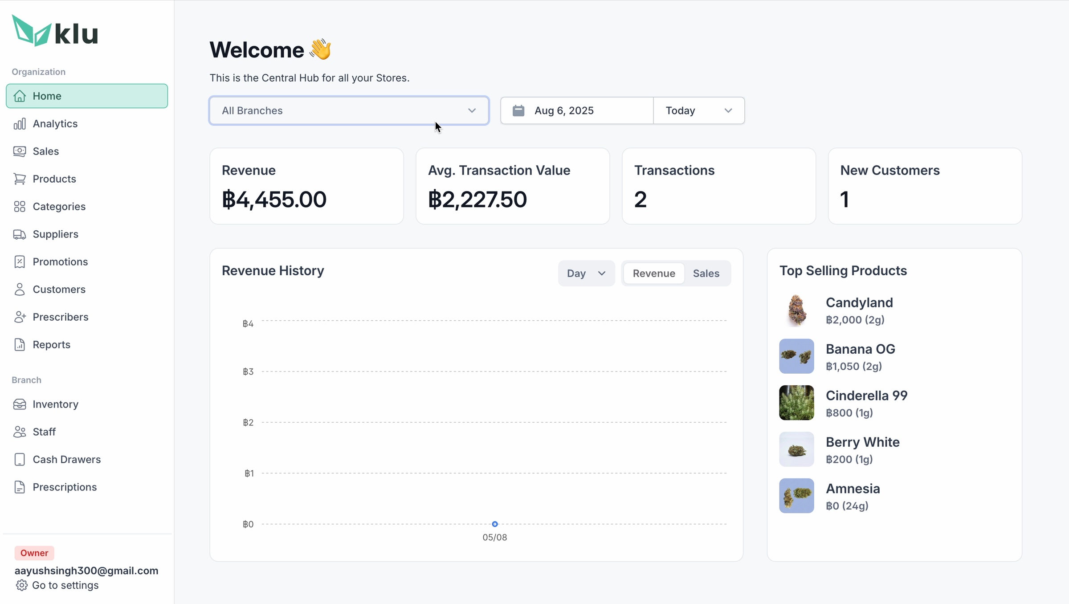
Task: Click the chevron next to Today
Action: pyautogui.click(x=728, y=110)
